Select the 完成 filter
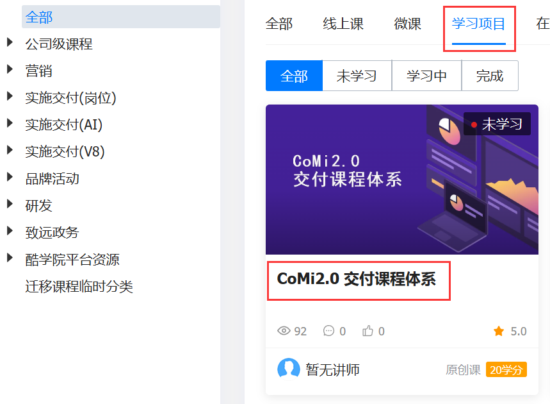 pos(490,76)
